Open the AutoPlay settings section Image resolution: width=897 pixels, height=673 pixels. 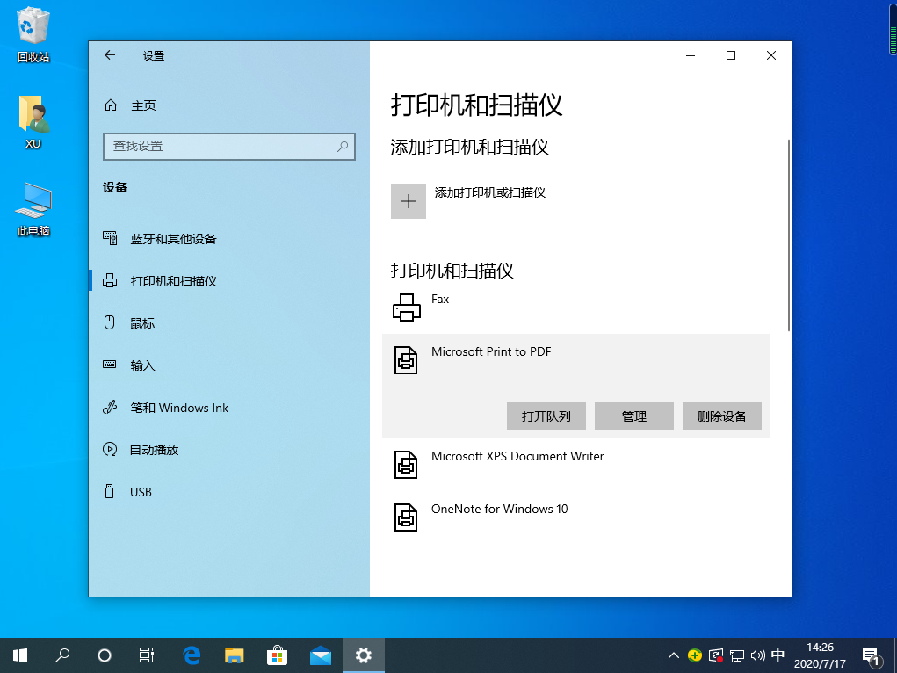(x=154, y=450)
